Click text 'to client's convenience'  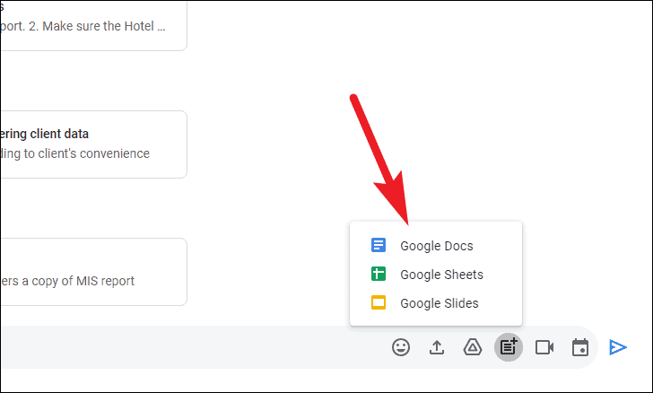pos(87,153)
